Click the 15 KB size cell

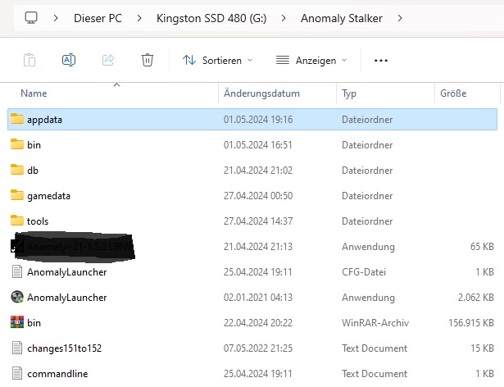(x=482, y=348)
